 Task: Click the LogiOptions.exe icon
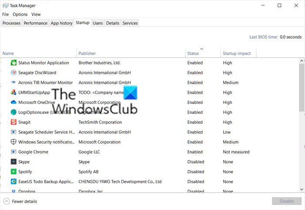tap(13, 112)
